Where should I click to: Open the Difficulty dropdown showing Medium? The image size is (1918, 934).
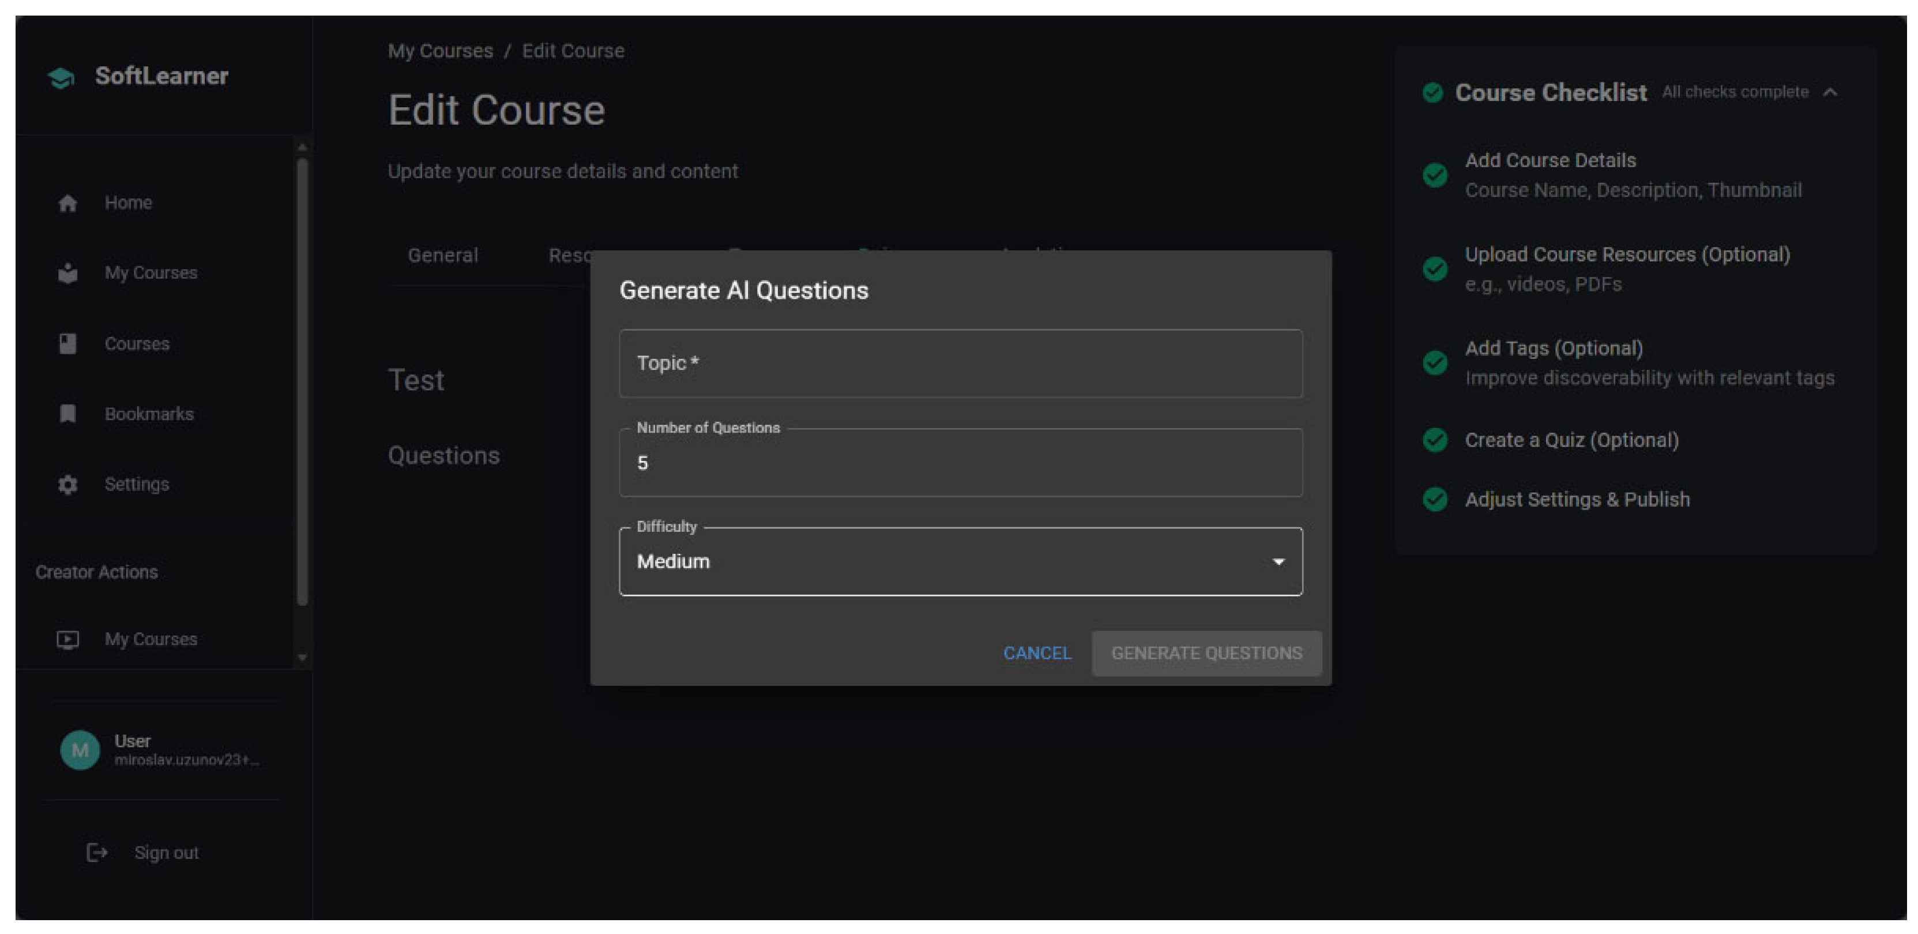960,561
